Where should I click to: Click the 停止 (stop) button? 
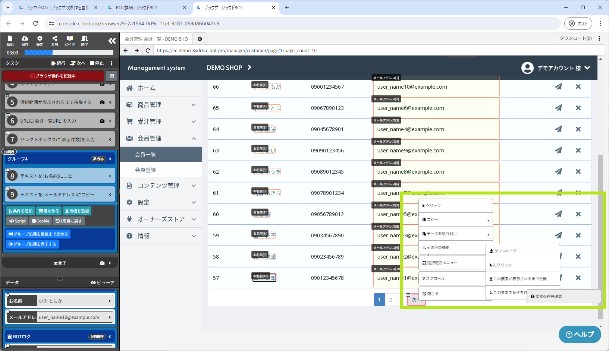[97, 63]
